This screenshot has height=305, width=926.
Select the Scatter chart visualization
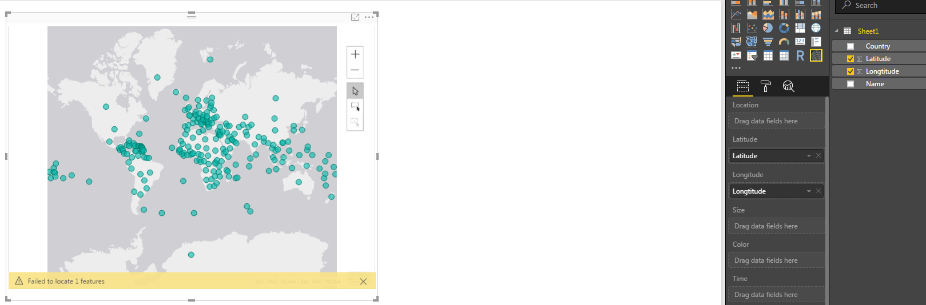752,28
